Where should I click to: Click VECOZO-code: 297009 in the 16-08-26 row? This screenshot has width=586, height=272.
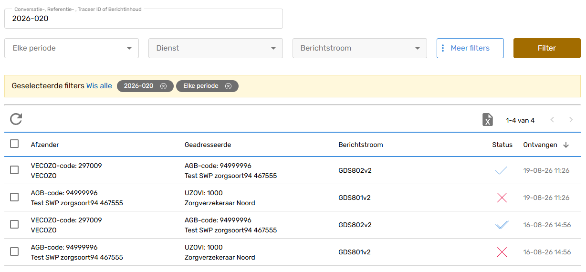coord(66,220)
